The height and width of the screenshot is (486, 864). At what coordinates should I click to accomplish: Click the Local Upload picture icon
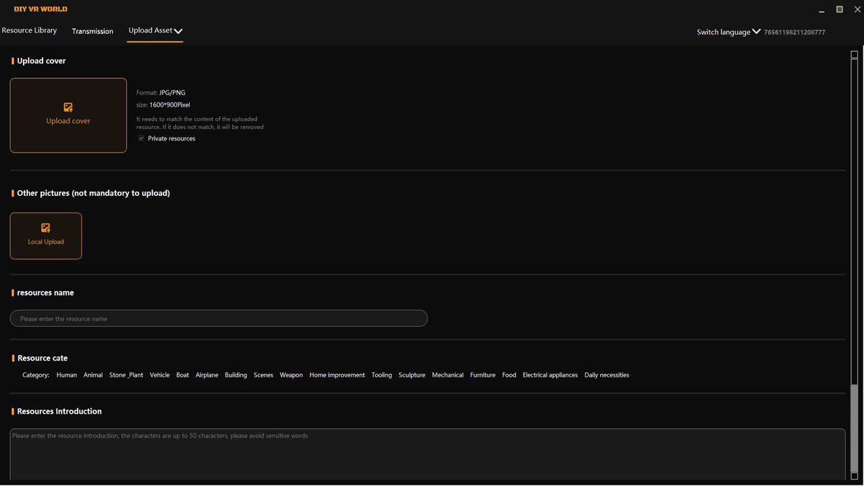point(46,229)
